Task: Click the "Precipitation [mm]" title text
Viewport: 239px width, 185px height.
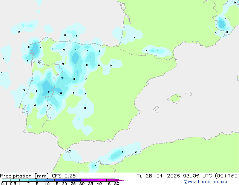Action: pyautogui.click(x=25, y=176)
